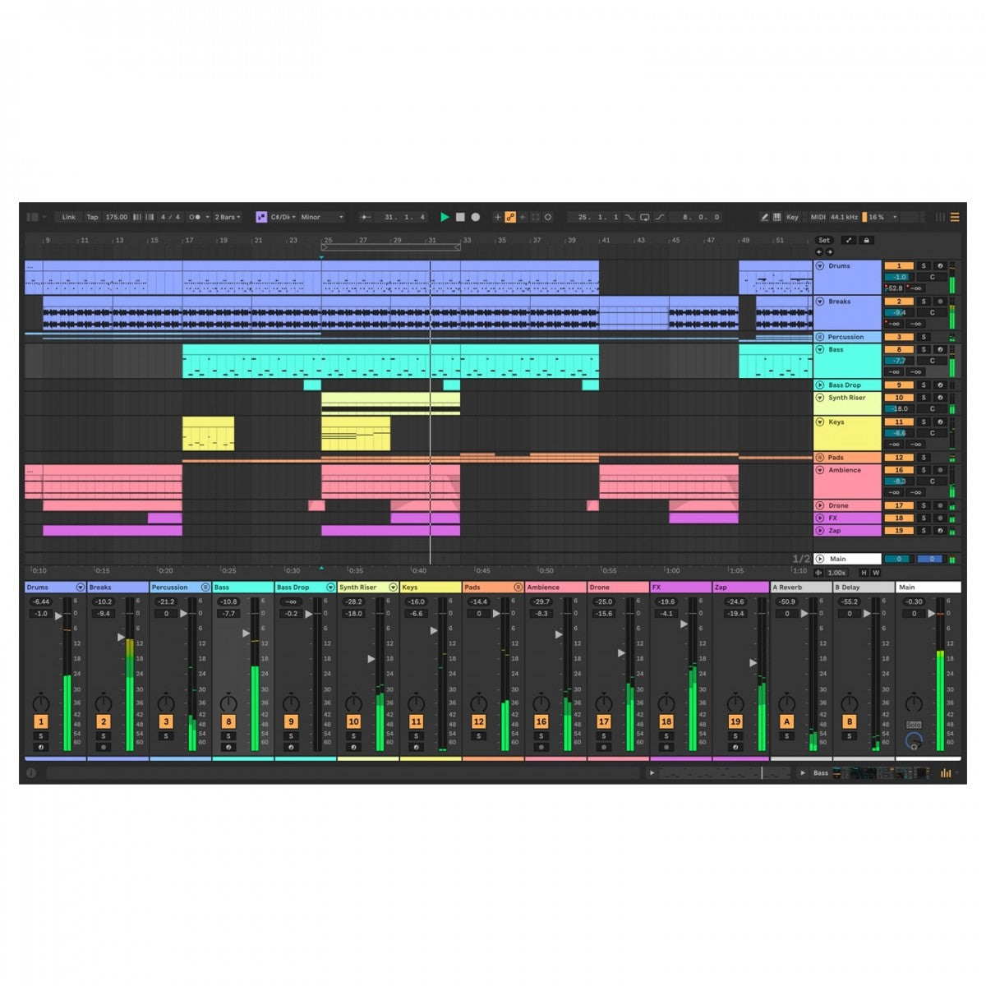Viewport: 986px width, 986px height.
Task: Toggle the Automation Mode icon in transport
Action: pos(510,217)
